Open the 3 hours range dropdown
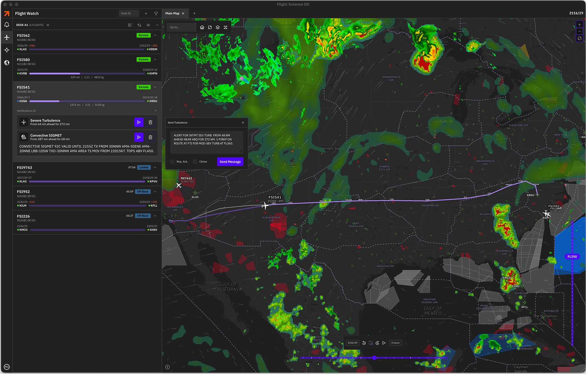Viewport: 586px width, 374px height. click(395, 343)
